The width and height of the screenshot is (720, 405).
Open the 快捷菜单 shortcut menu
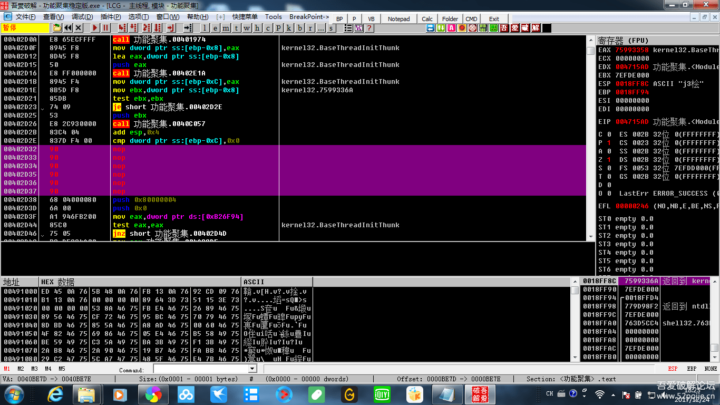245,17
